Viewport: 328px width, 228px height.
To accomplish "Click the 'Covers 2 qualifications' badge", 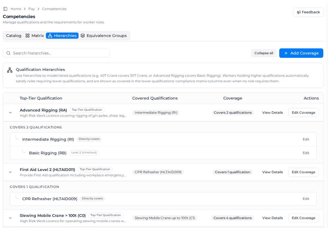I will coord(232,113).
